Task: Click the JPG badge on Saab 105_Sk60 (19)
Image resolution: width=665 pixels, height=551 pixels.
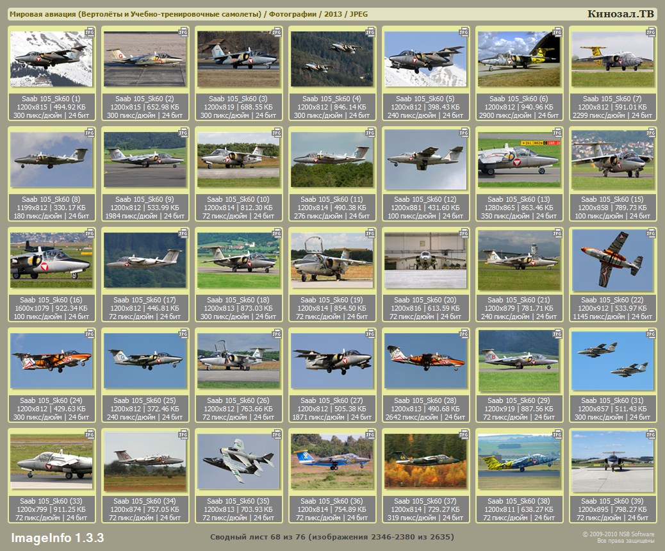Action: (370, 233)
